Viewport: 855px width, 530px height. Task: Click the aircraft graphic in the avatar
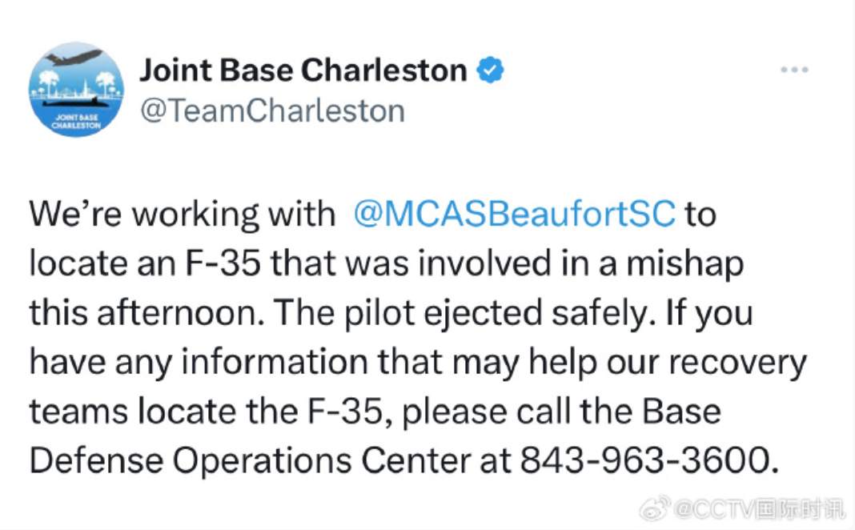(74, 57)
